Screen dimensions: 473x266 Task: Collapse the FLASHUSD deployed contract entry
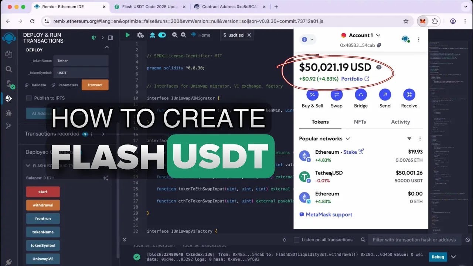[28, 166]
